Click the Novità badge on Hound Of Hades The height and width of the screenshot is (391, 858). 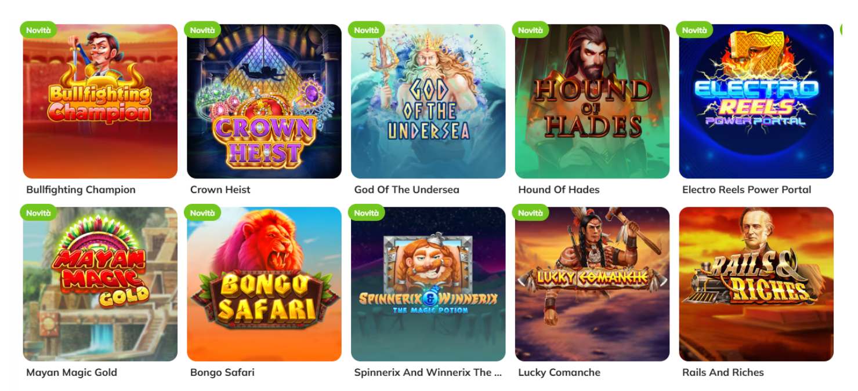pos(530,30)
